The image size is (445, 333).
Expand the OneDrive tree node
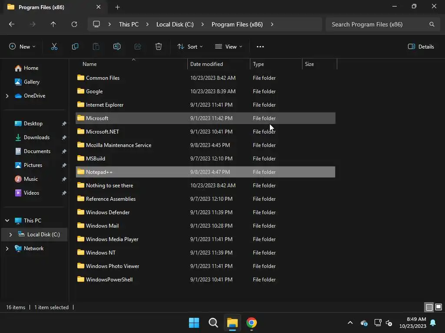7,96
